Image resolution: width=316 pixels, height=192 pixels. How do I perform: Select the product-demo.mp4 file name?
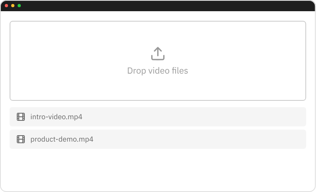[x=62, y=139]
